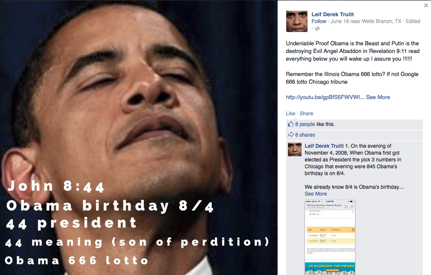This screenshot has width=431, height=275.
Task: Open the commenter name Leif Derek Truitt
Action: (324, 146)
